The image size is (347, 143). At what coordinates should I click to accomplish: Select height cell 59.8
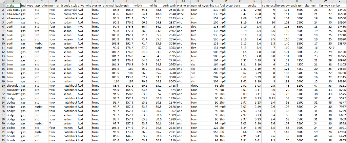155,128
